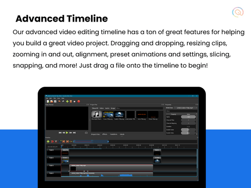251x188 pixels.
Task: Select the Cover clip on Track 4
Action: (65, 160)
